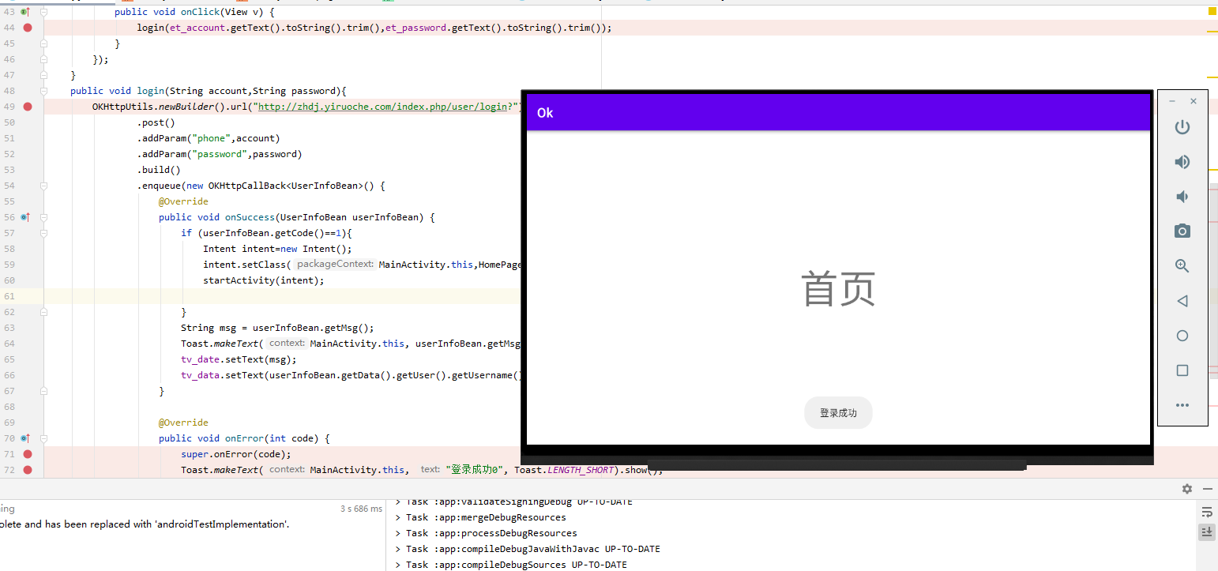The height and width of the screenshot is (571, 1218).
Task: Collapse the OKHttpCallBack block at line 54
Action: click(x=43, y=186)
